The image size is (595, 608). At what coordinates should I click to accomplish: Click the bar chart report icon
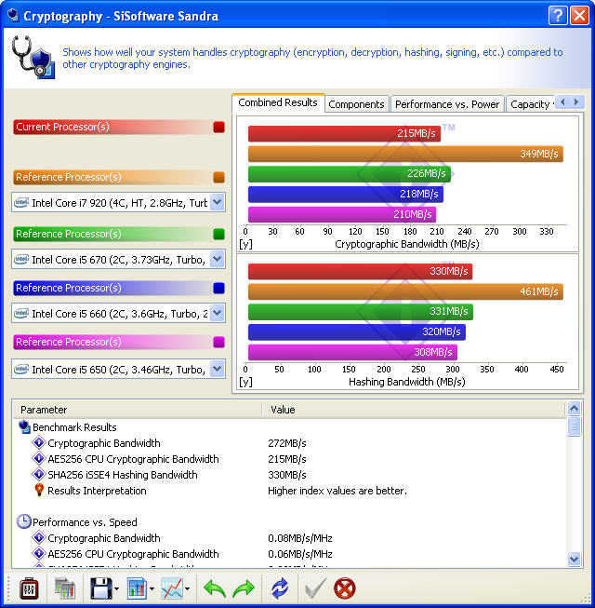(137, 588)
